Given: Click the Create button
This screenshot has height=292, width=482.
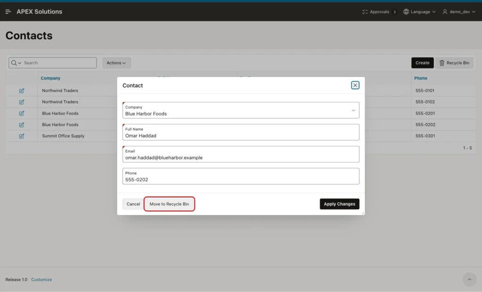Looking at the screenshot, I should click(422, 63).
